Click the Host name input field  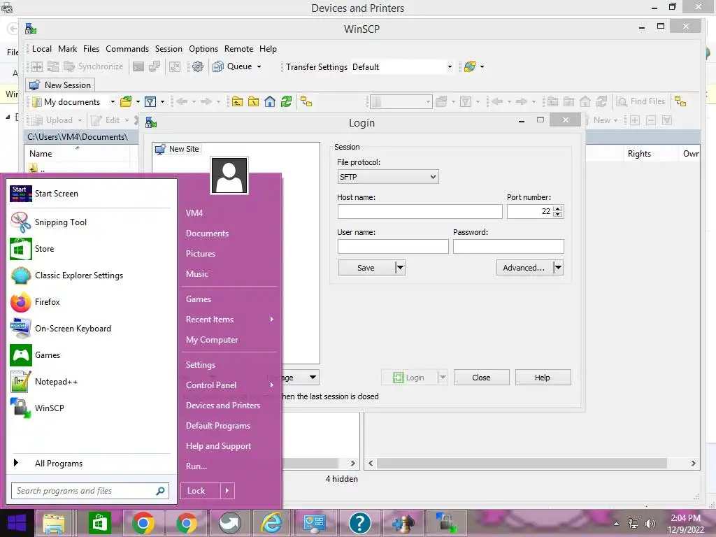pyautogui.click(x=420, y=211)
